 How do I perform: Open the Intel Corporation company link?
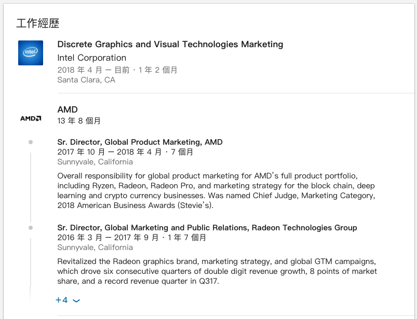(92, 58)
